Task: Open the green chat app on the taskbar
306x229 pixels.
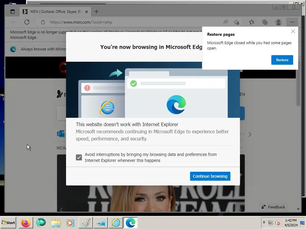Action: click(41, 222)
